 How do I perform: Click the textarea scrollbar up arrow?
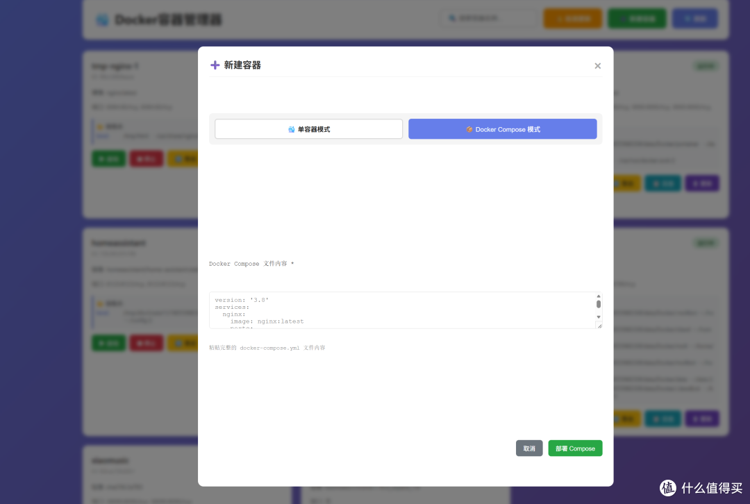pos(599,296)
